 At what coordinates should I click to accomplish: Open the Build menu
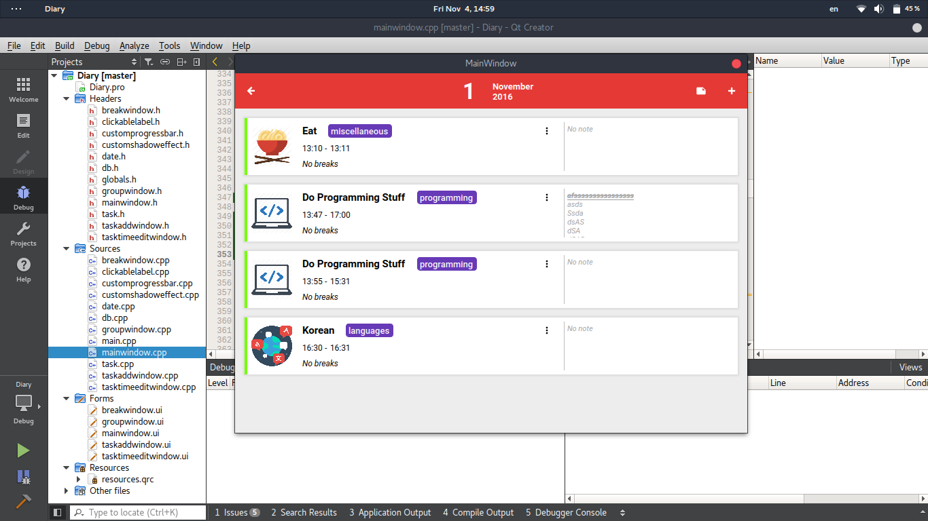coord(65,45)
